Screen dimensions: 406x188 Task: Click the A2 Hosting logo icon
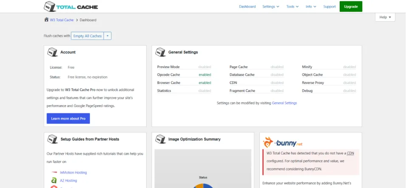click(54, 180)
